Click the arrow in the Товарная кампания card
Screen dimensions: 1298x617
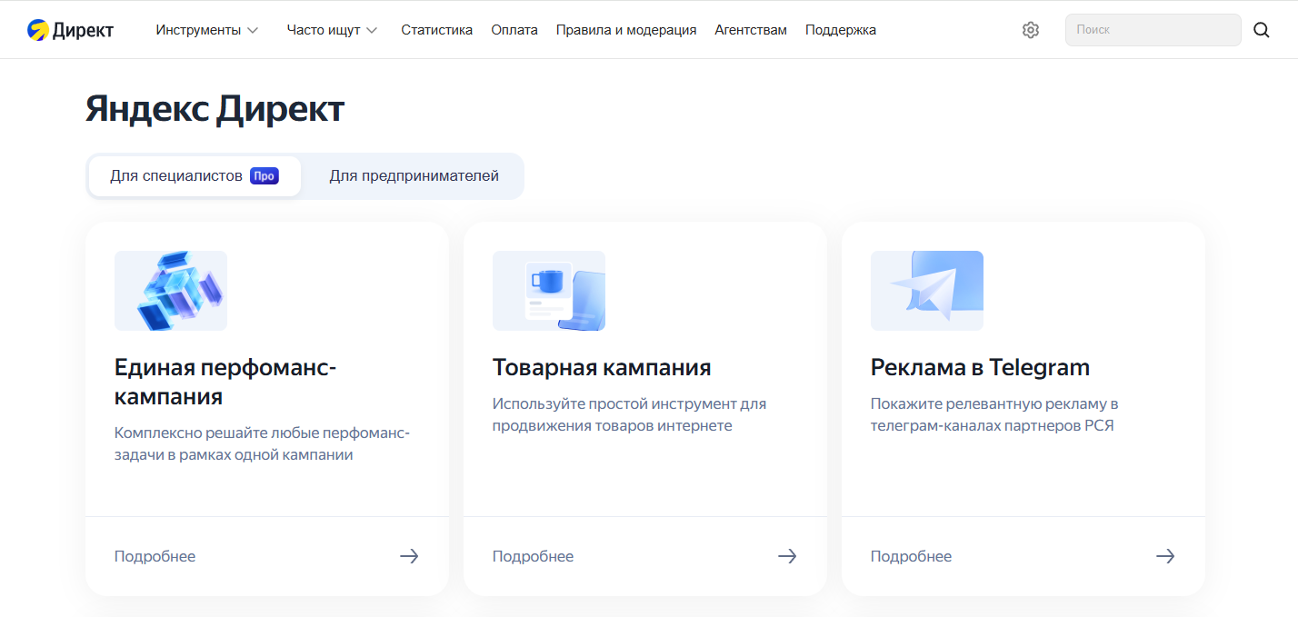coord(787,556)
